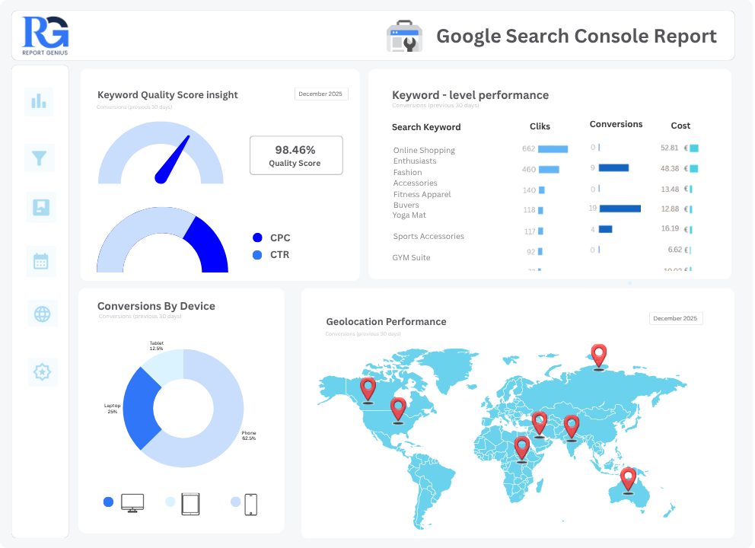Click the Google Search Console Report heading
755x548 pixels.
(x=576, y=36)
